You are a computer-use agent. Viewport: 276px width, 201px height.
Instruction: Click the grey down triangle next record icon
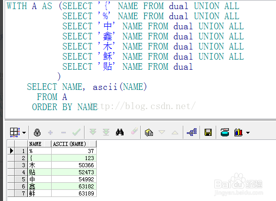coord(162,132)
